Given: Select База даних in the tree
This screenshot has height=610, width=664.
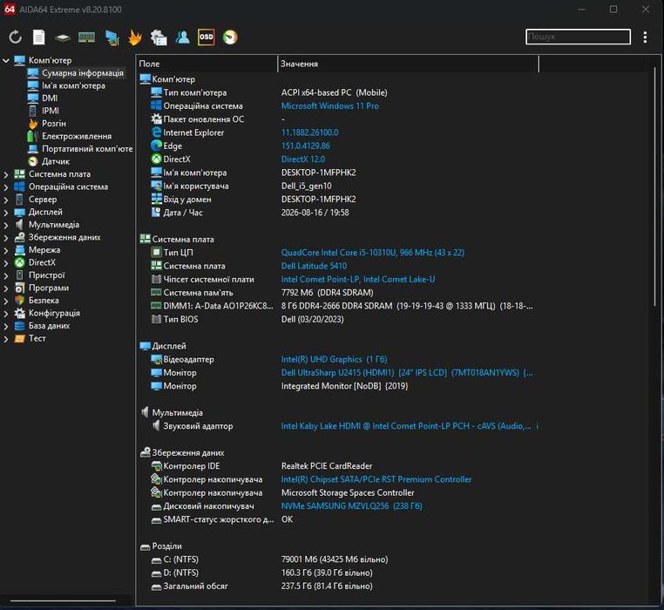Looking at the screenshot, I should click(49, 326).
